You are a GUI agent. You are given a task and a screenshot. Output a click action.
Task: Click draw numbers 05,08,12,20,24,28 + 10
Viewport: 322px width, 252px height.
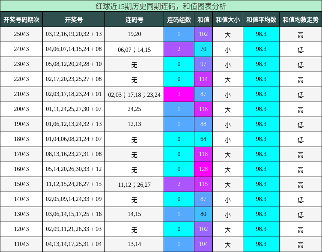[x=74, y=64]
